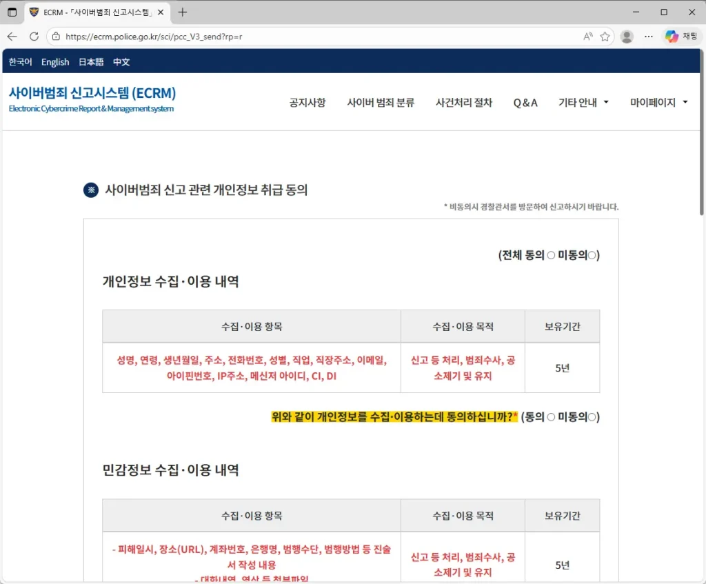Refresh the page with reload icon
This screenshot has height=584, width=706.
coord(34,36)
